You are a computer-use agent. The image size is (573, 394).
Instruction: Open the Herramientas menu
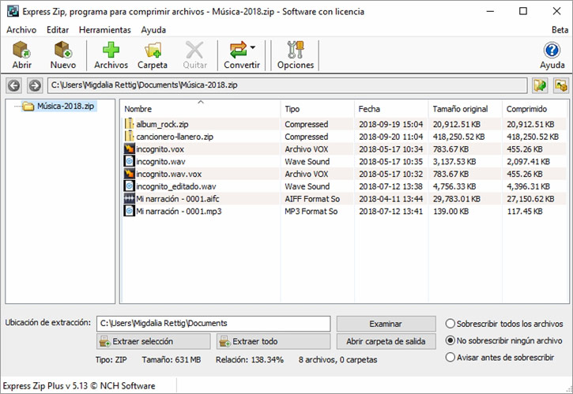(105, 30)
